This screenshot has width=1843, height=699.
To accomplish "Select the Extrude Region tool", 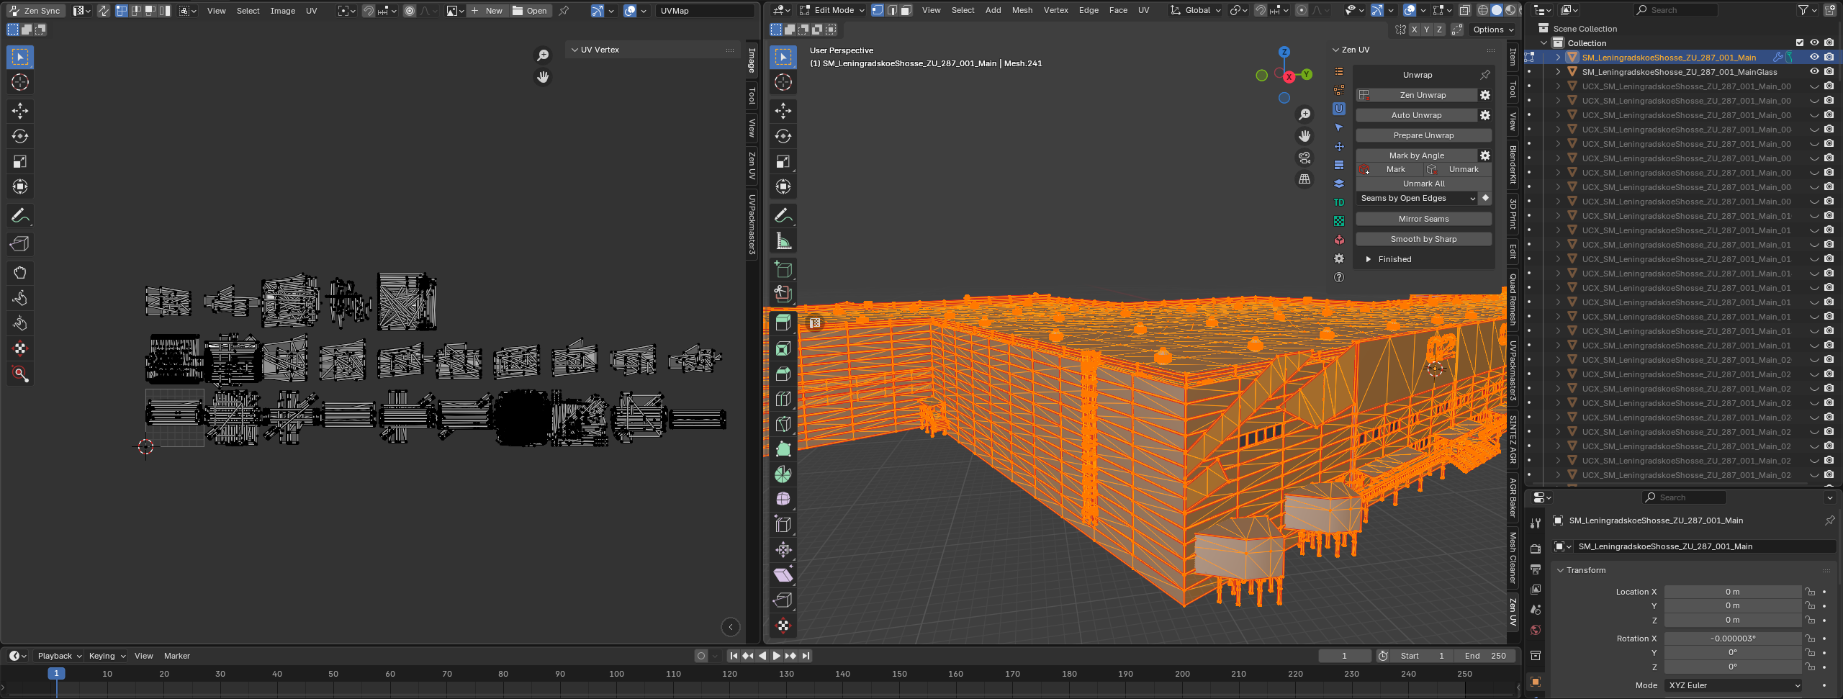I will coord(783,323).
